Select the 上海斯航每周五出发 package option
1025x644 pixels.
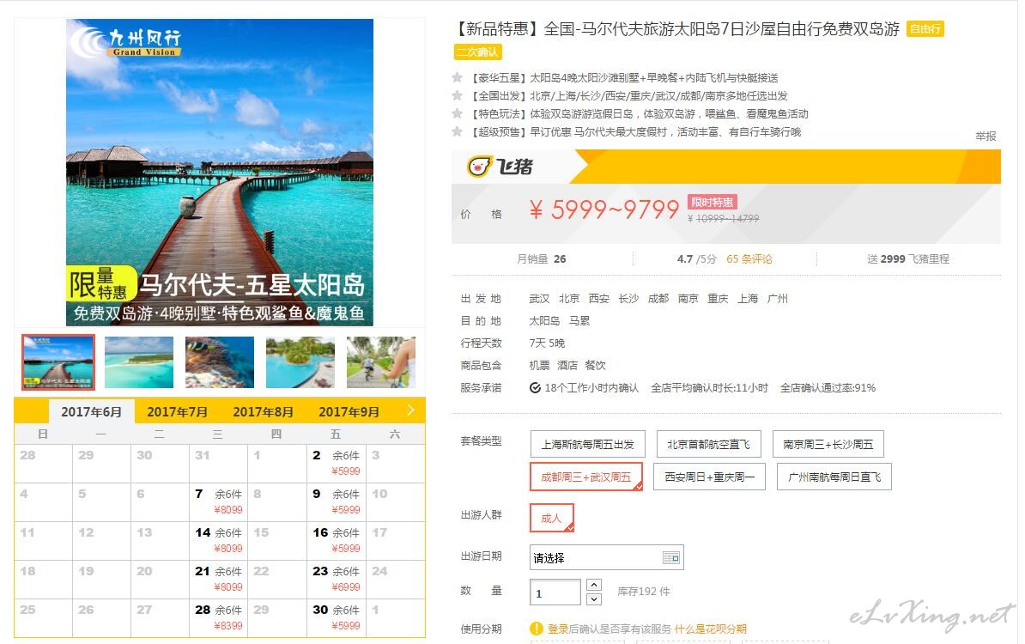click(x=588, y=444)
